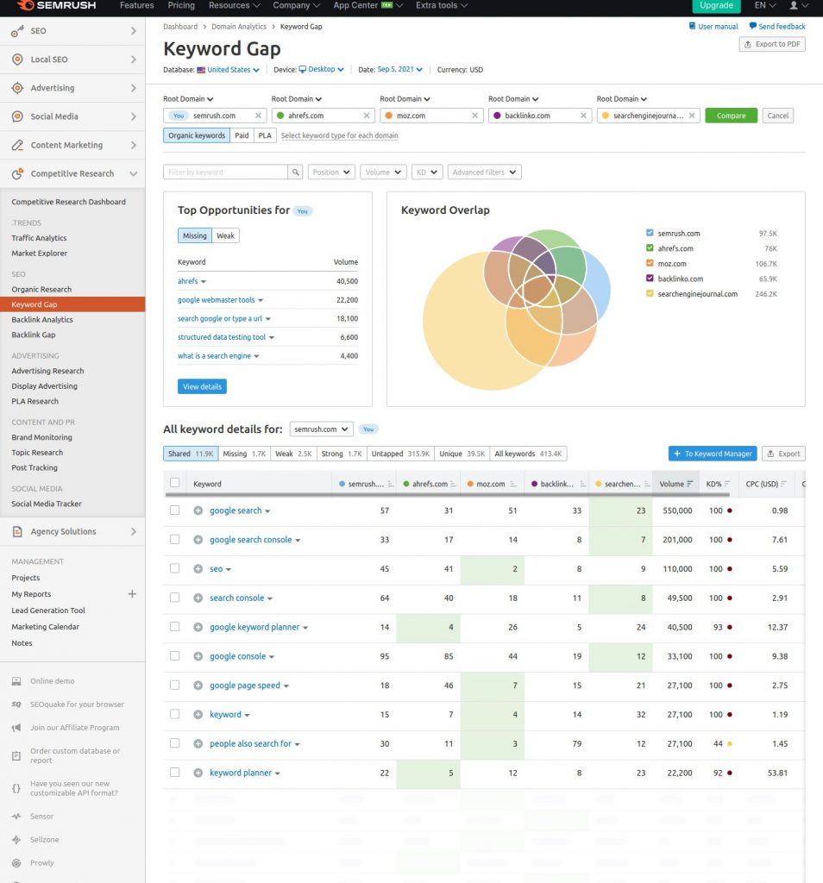Click the Online demo icon
The height and width of the screenshot is (883, 823).
coord(16,681)
